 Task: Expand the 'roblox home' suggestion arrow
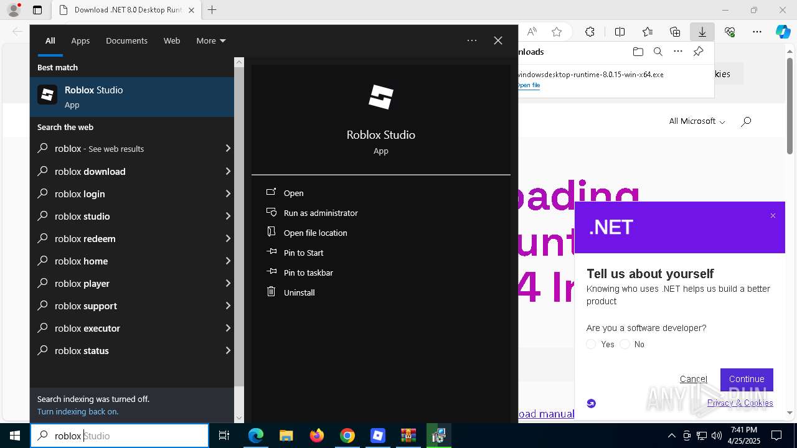pyautogui.click(x=228, y=261)
